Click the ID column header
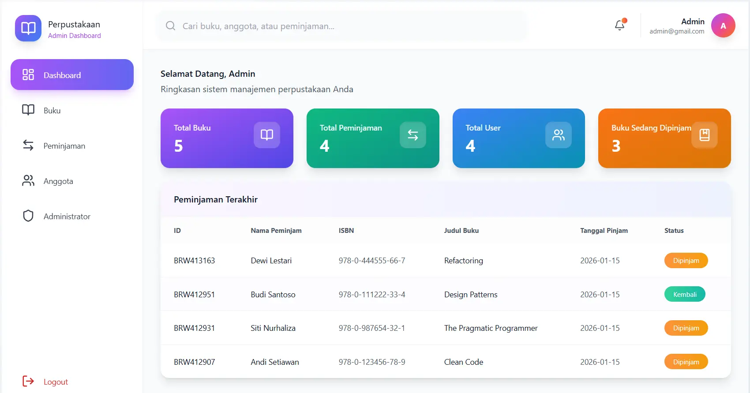750x393 pixels. [x=177, y=230]
